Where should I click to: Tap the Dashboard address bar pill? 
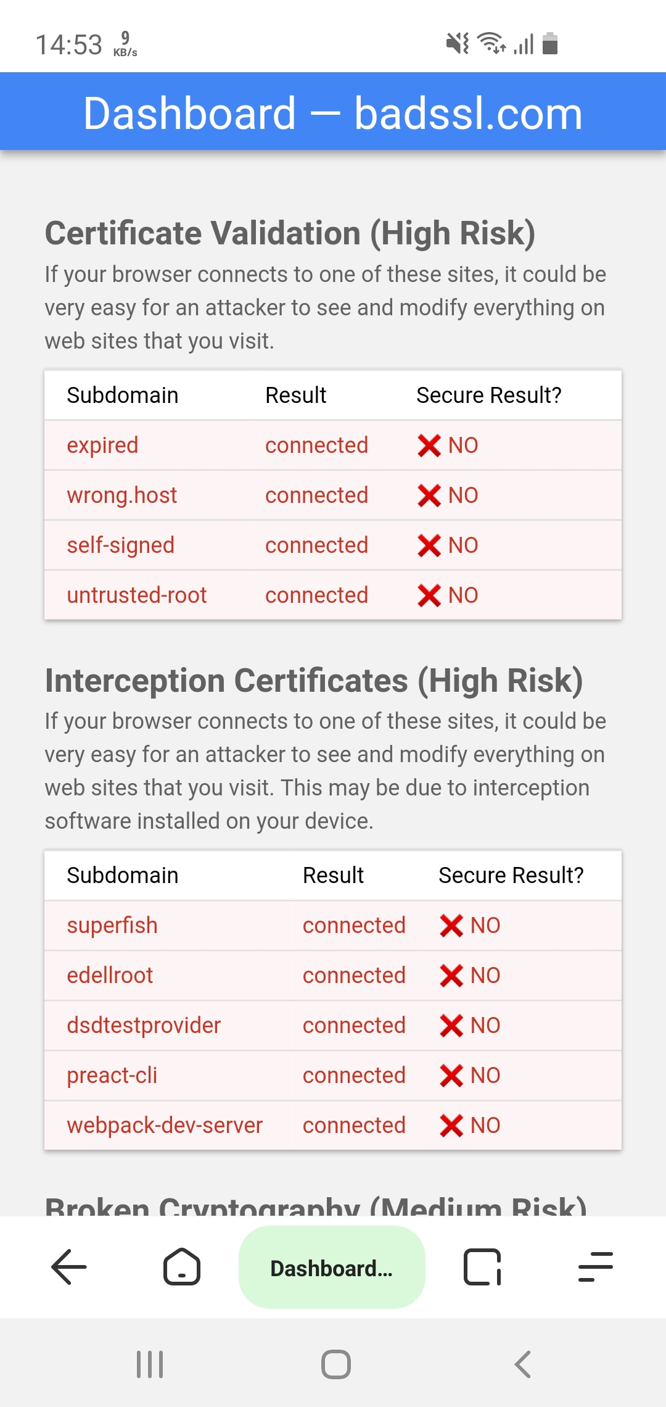coord(332,1268)
